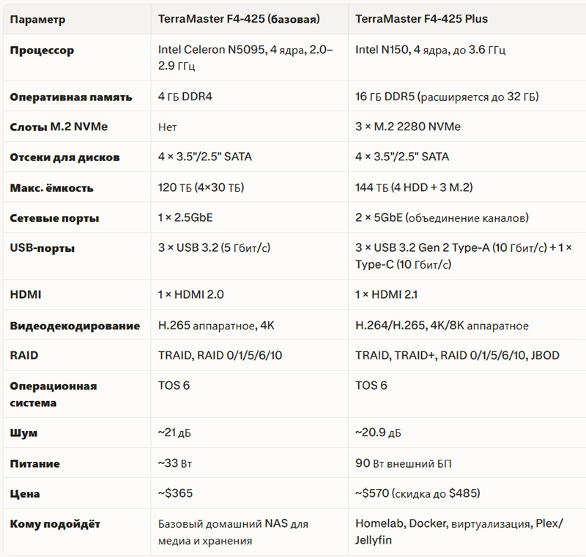Select the Макс. ёмкость row label
The height and width of the screenshot is (557, 586).
(x=51, y=188)
